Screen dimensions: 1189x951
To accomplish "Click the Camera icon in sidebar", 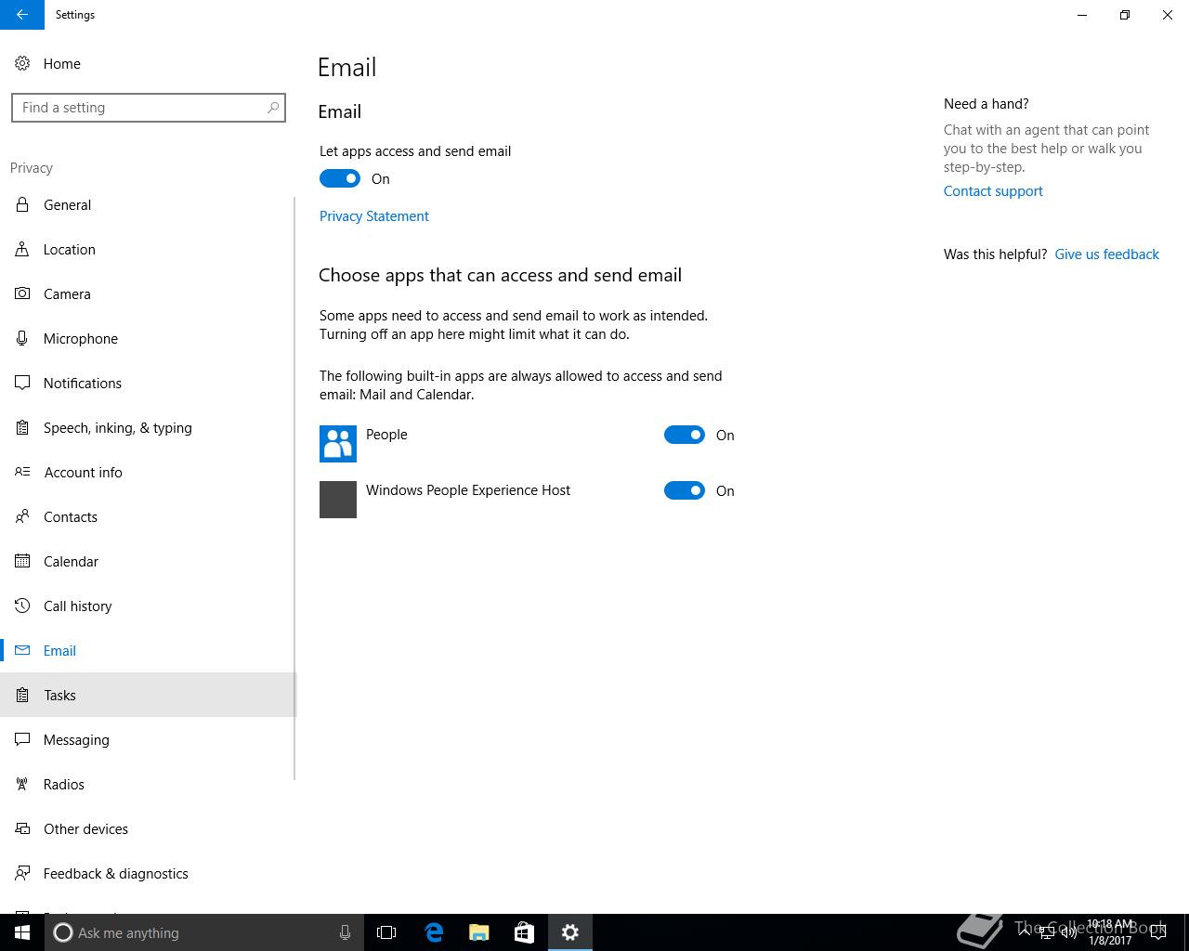I will 22,294.
